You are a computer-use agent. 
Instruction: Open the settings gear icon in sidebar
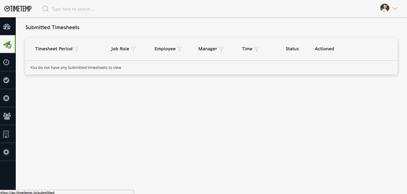(6, 152)
